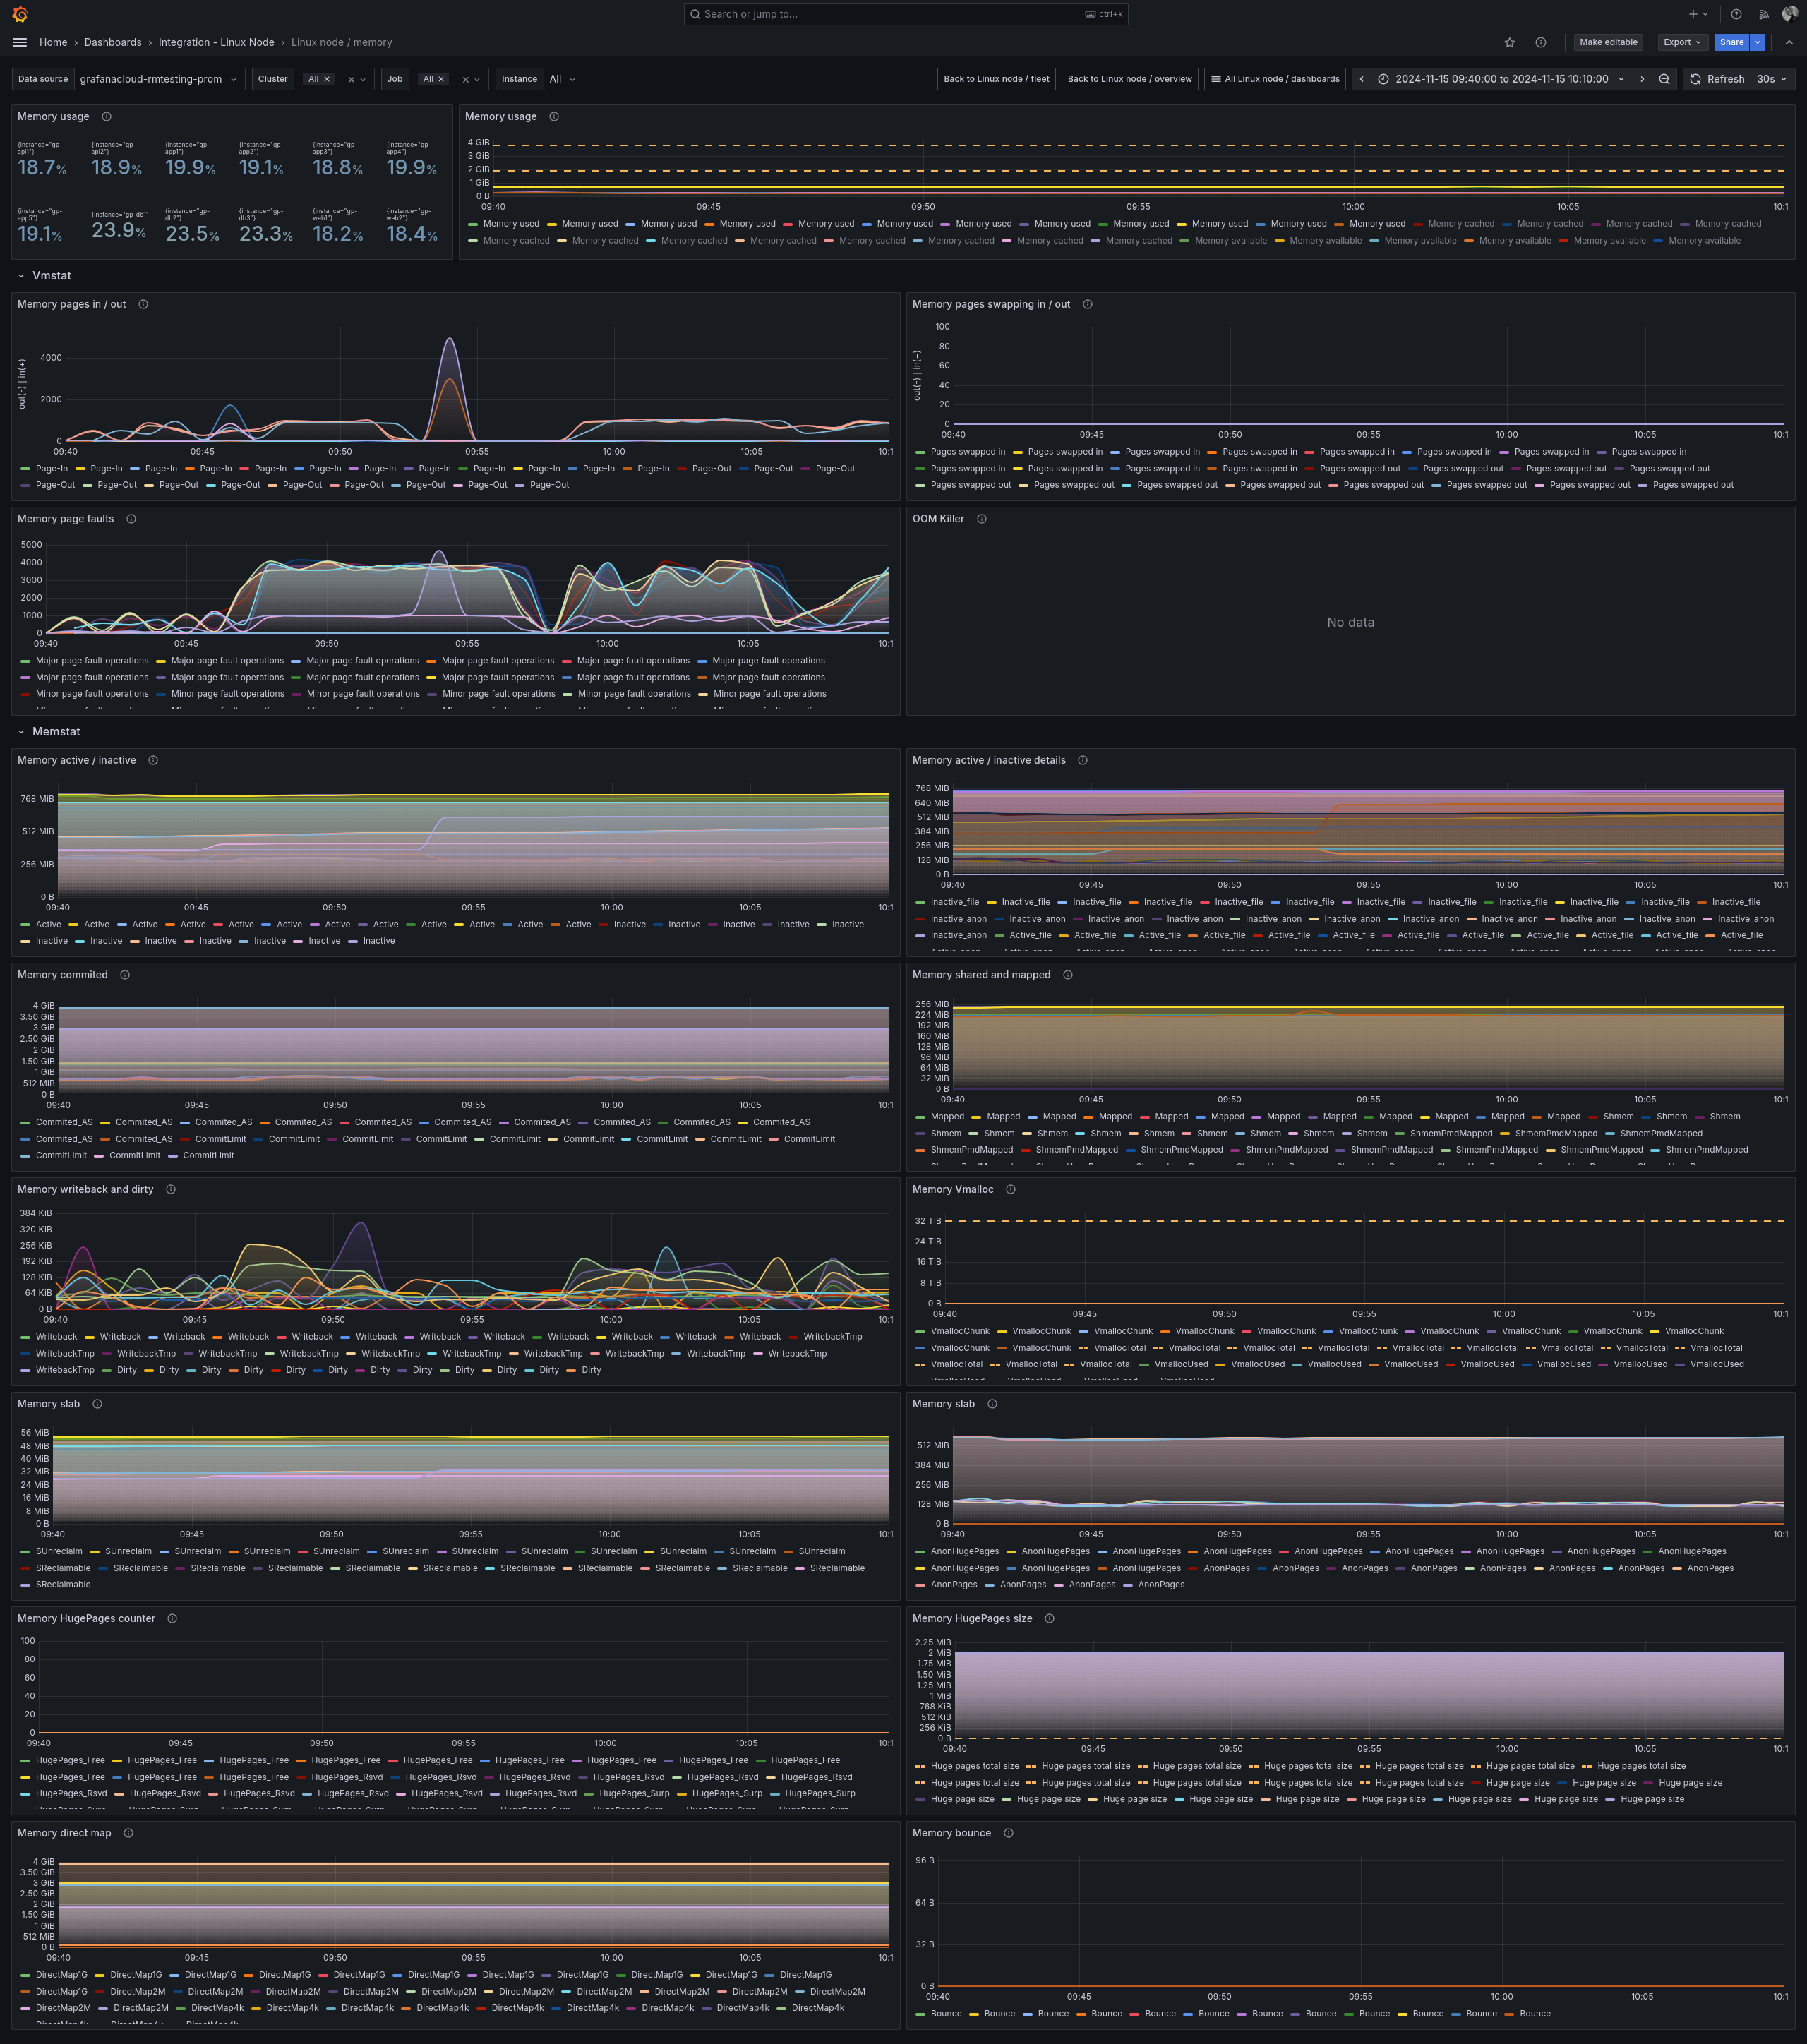Click Back to Linux node / overview button
1807x2044 pixels.
(1129, 79)
